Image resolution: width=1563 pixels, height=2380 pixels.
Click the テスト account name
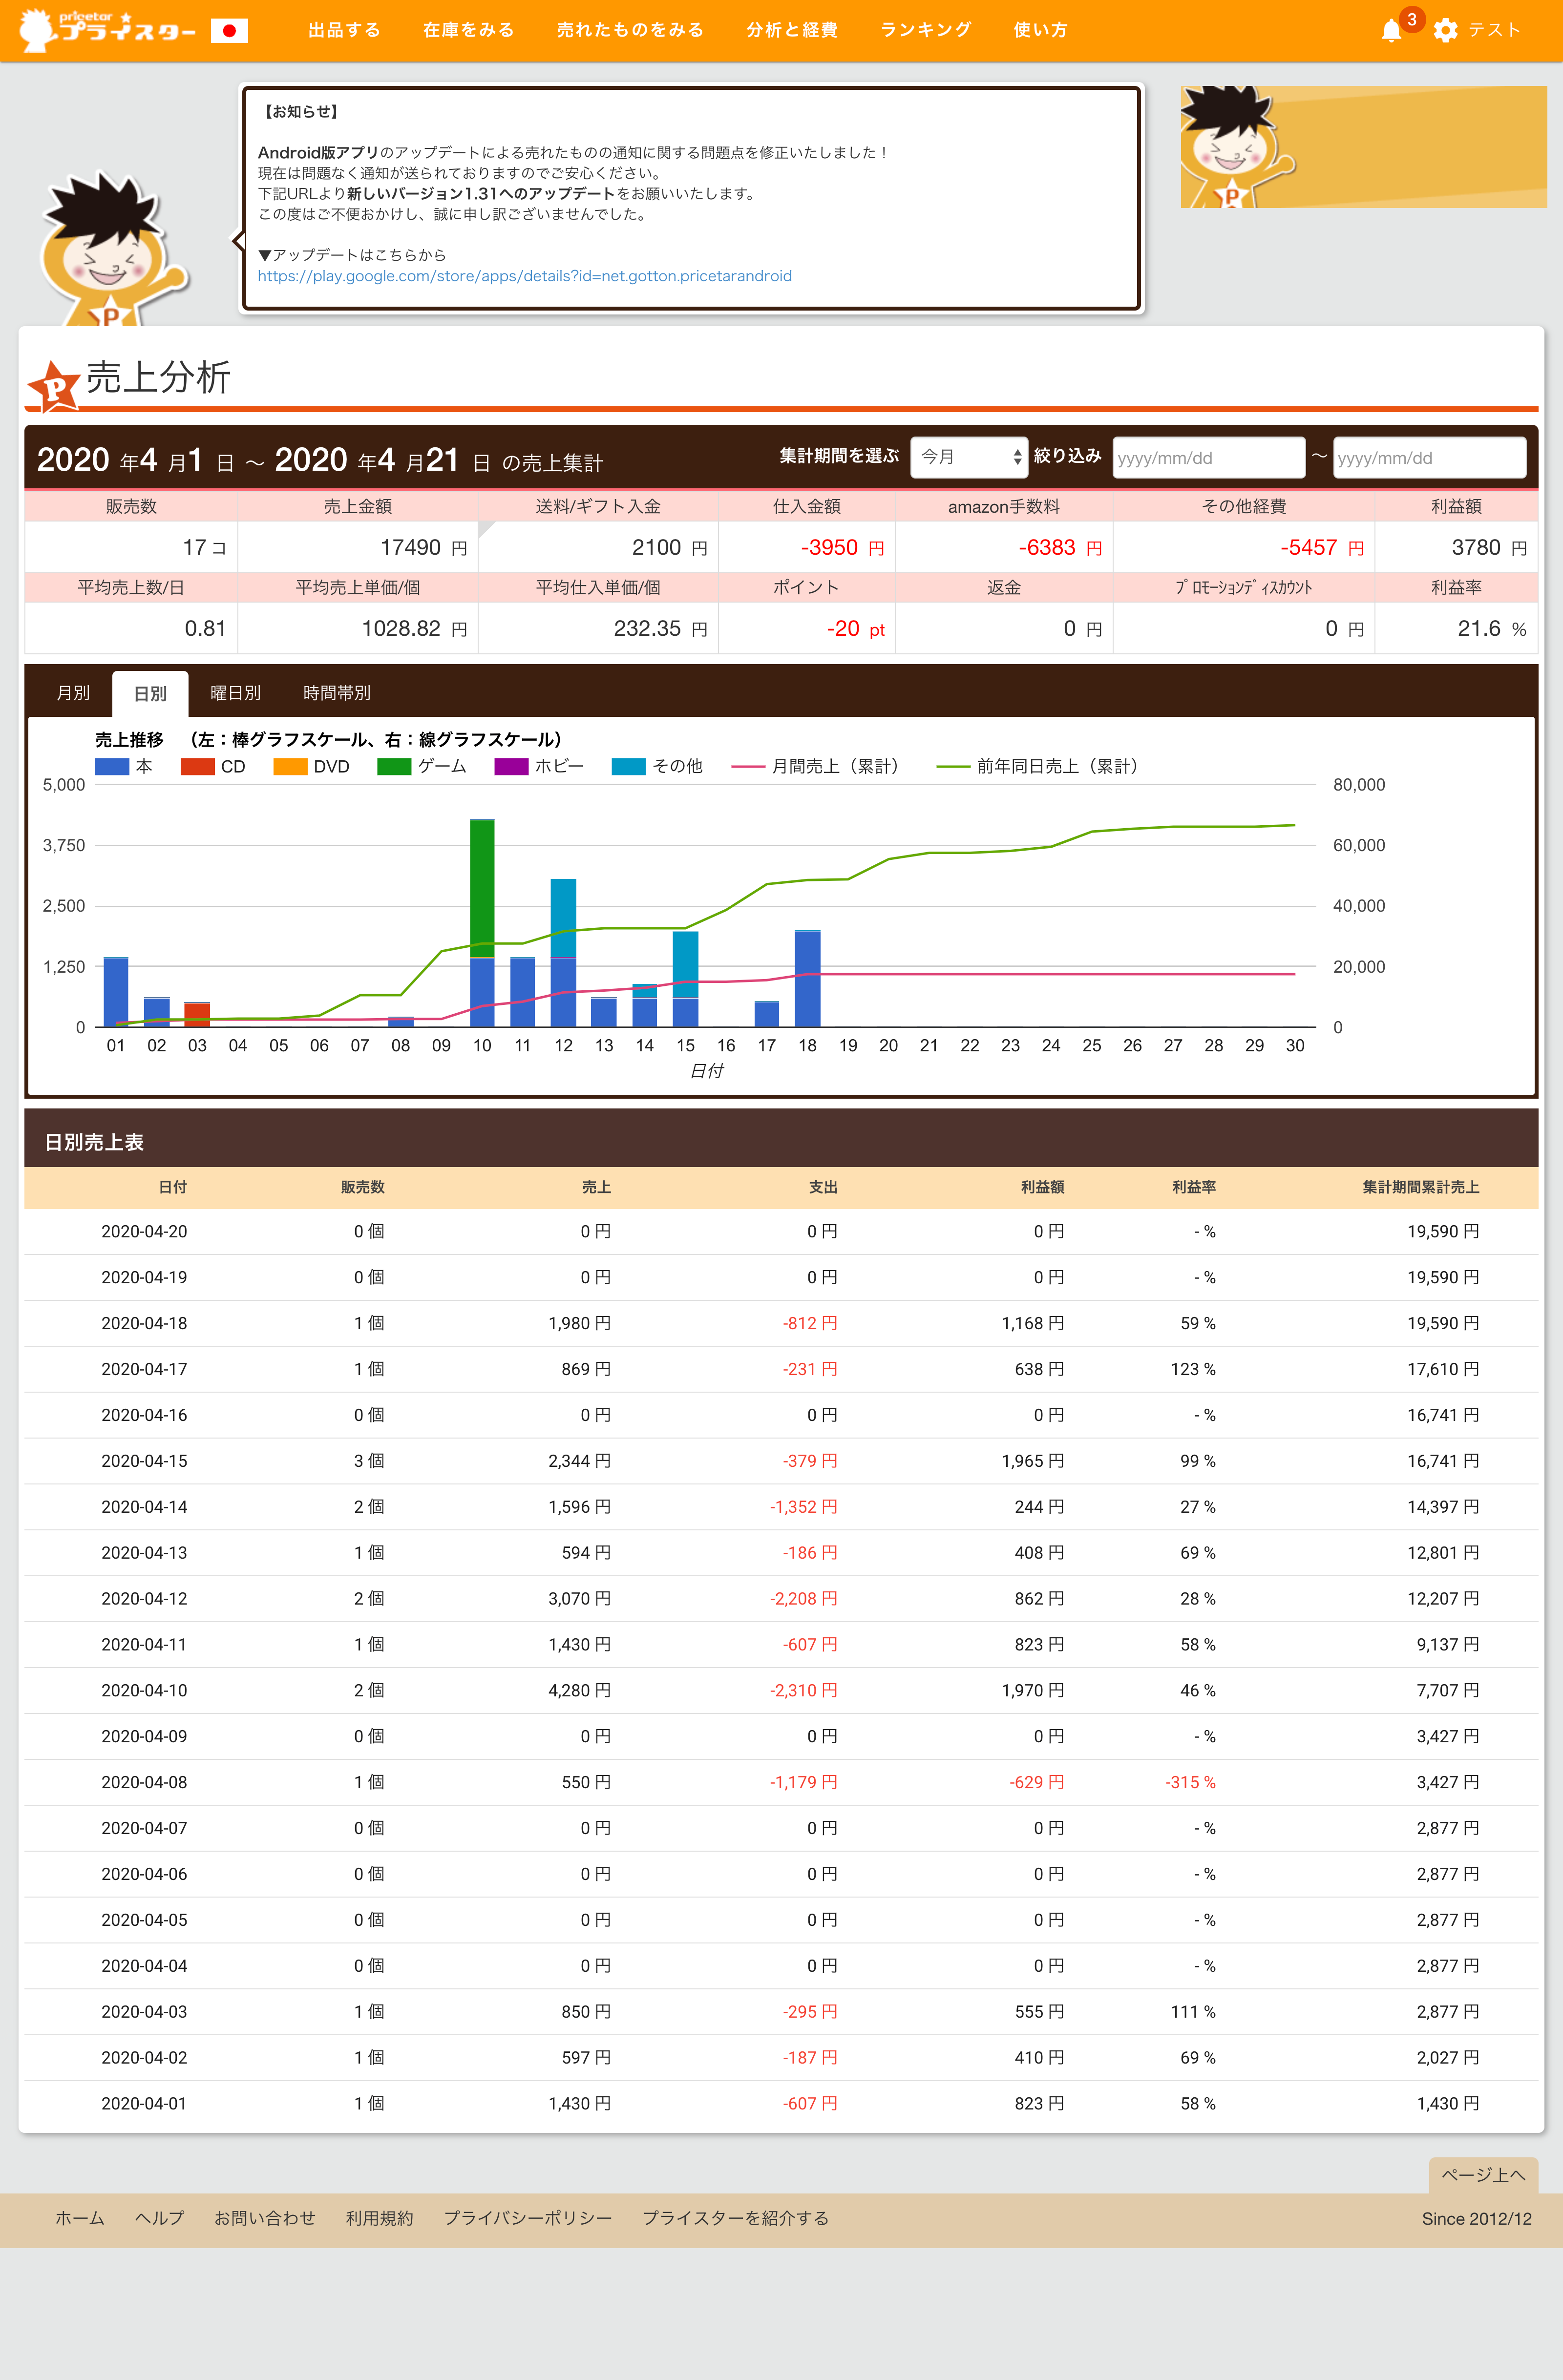click(x=1494, y=30)
